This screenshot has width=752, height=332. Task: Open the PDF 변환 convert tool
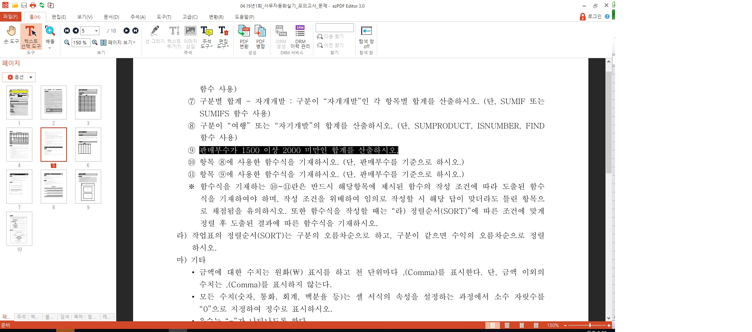click(x=244, y=36)
